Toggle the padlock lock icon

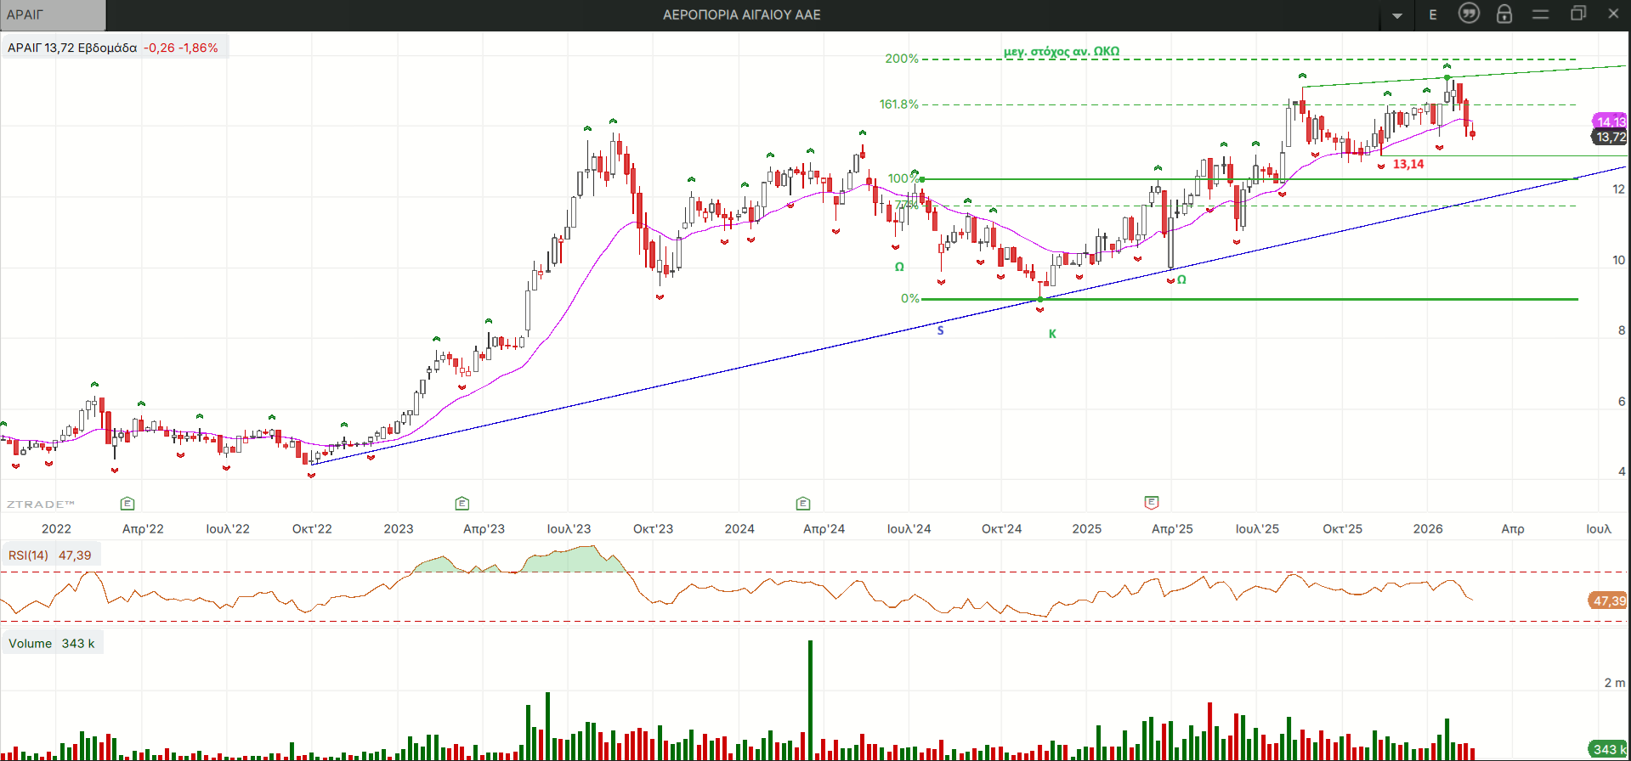[x=1504, y=14]
